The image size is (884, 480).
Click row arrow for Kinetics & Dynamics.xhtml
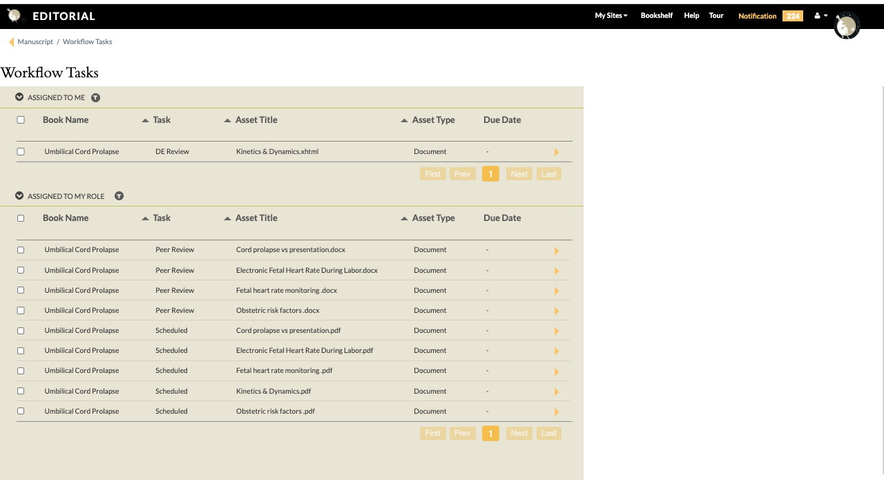tap(557, 152)
